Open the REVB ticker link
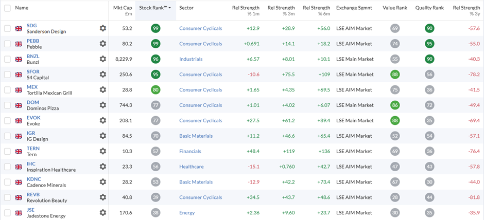Screen dimensions: 484x220 [x=33, y=195]
